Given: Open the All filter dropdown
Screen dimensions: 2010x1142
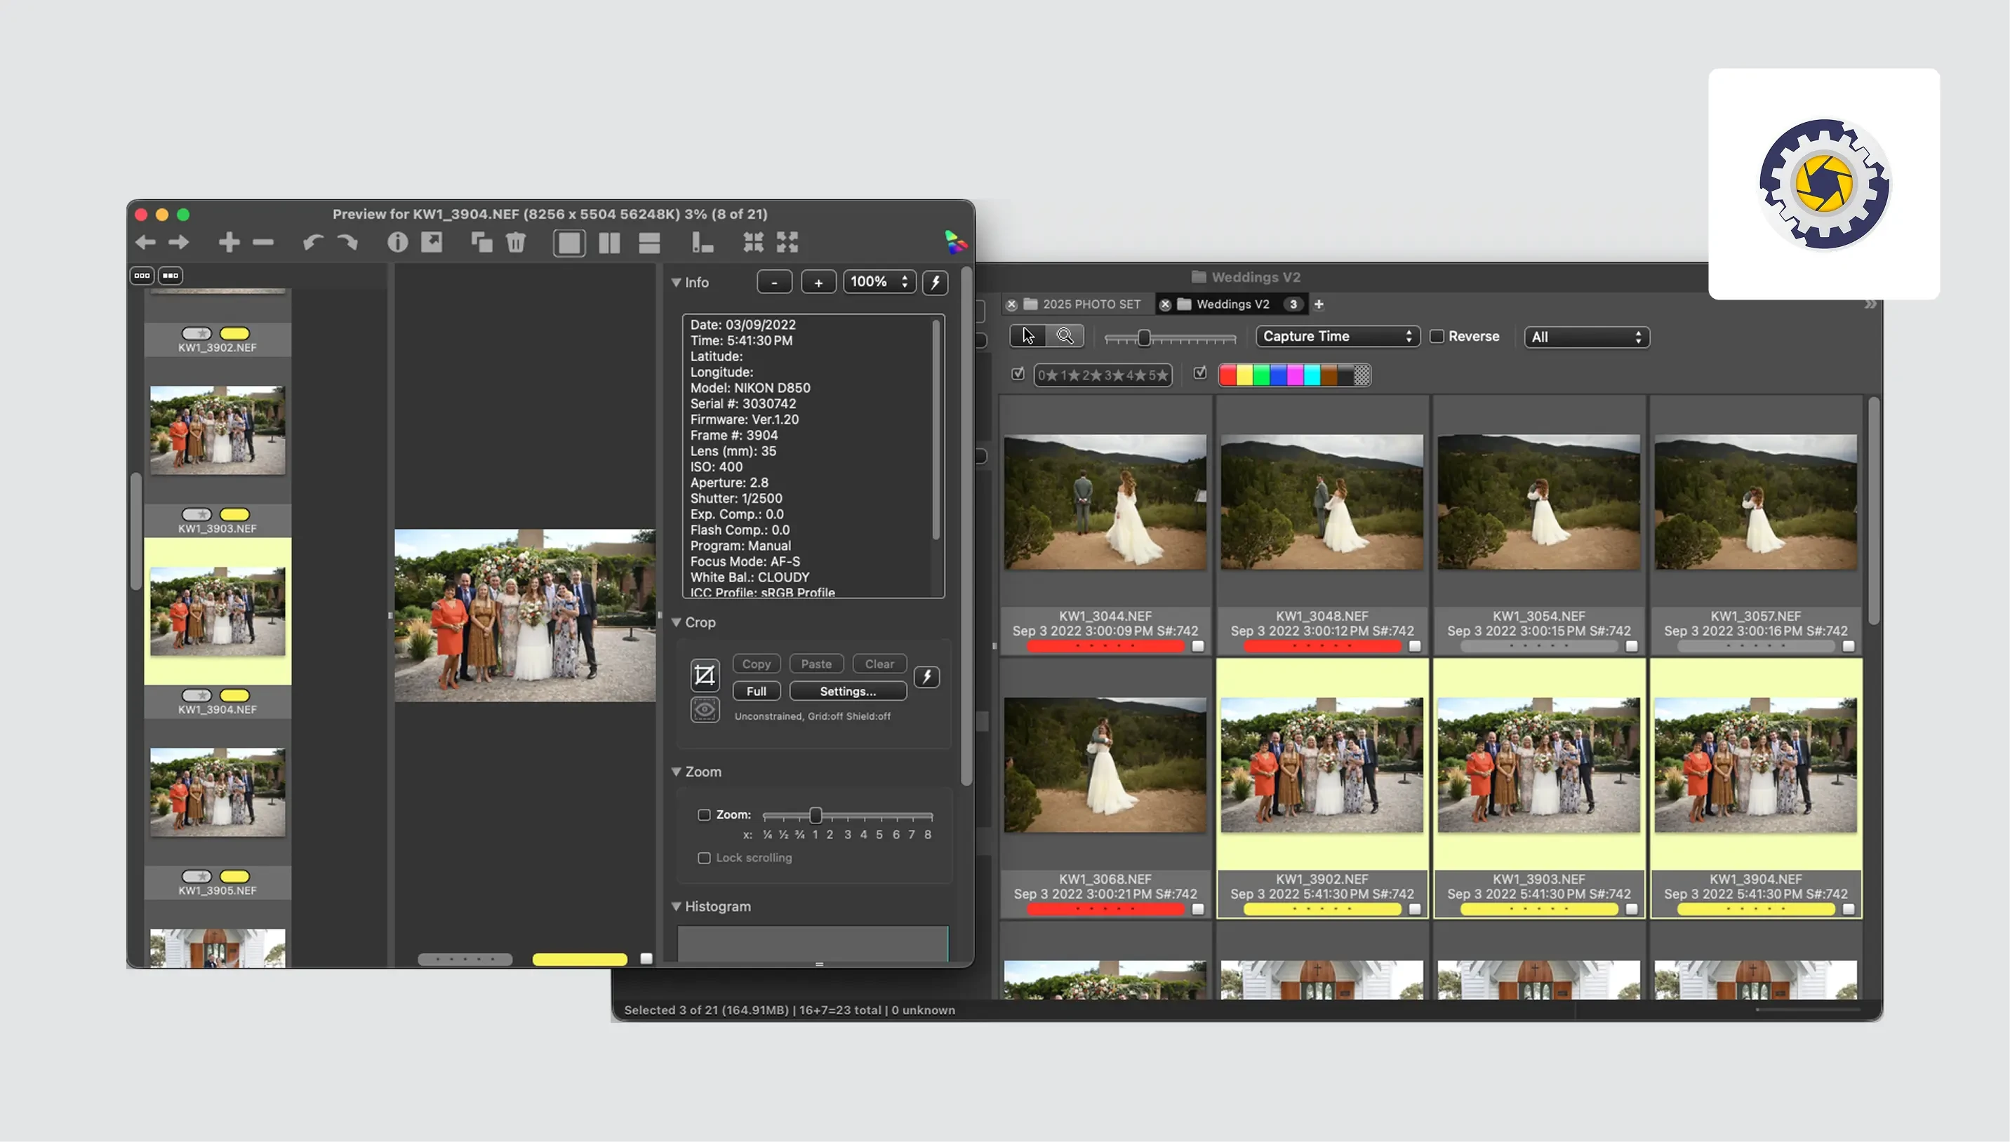Looking at the screenshot, I should pyautogui.click(x=1585, y=337).
